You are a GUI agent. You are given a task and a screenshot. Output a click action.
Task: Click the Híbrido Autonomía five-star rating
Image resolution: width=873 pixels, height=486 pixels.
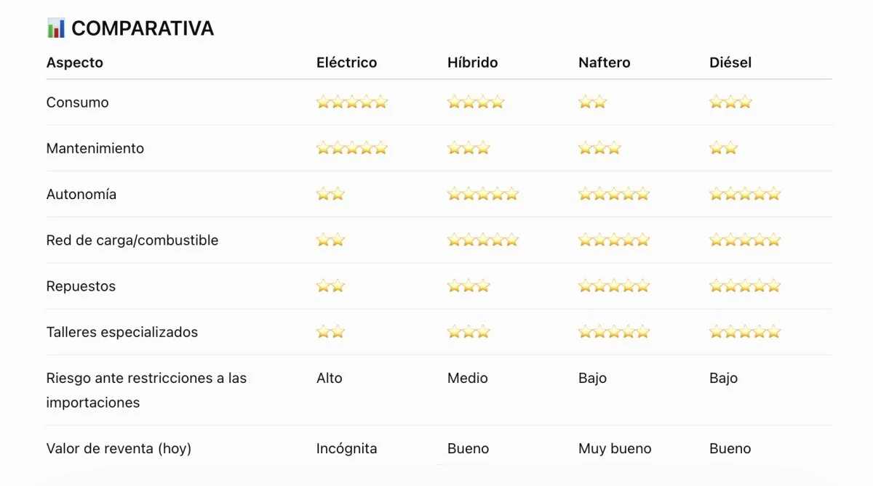point(483,194)
